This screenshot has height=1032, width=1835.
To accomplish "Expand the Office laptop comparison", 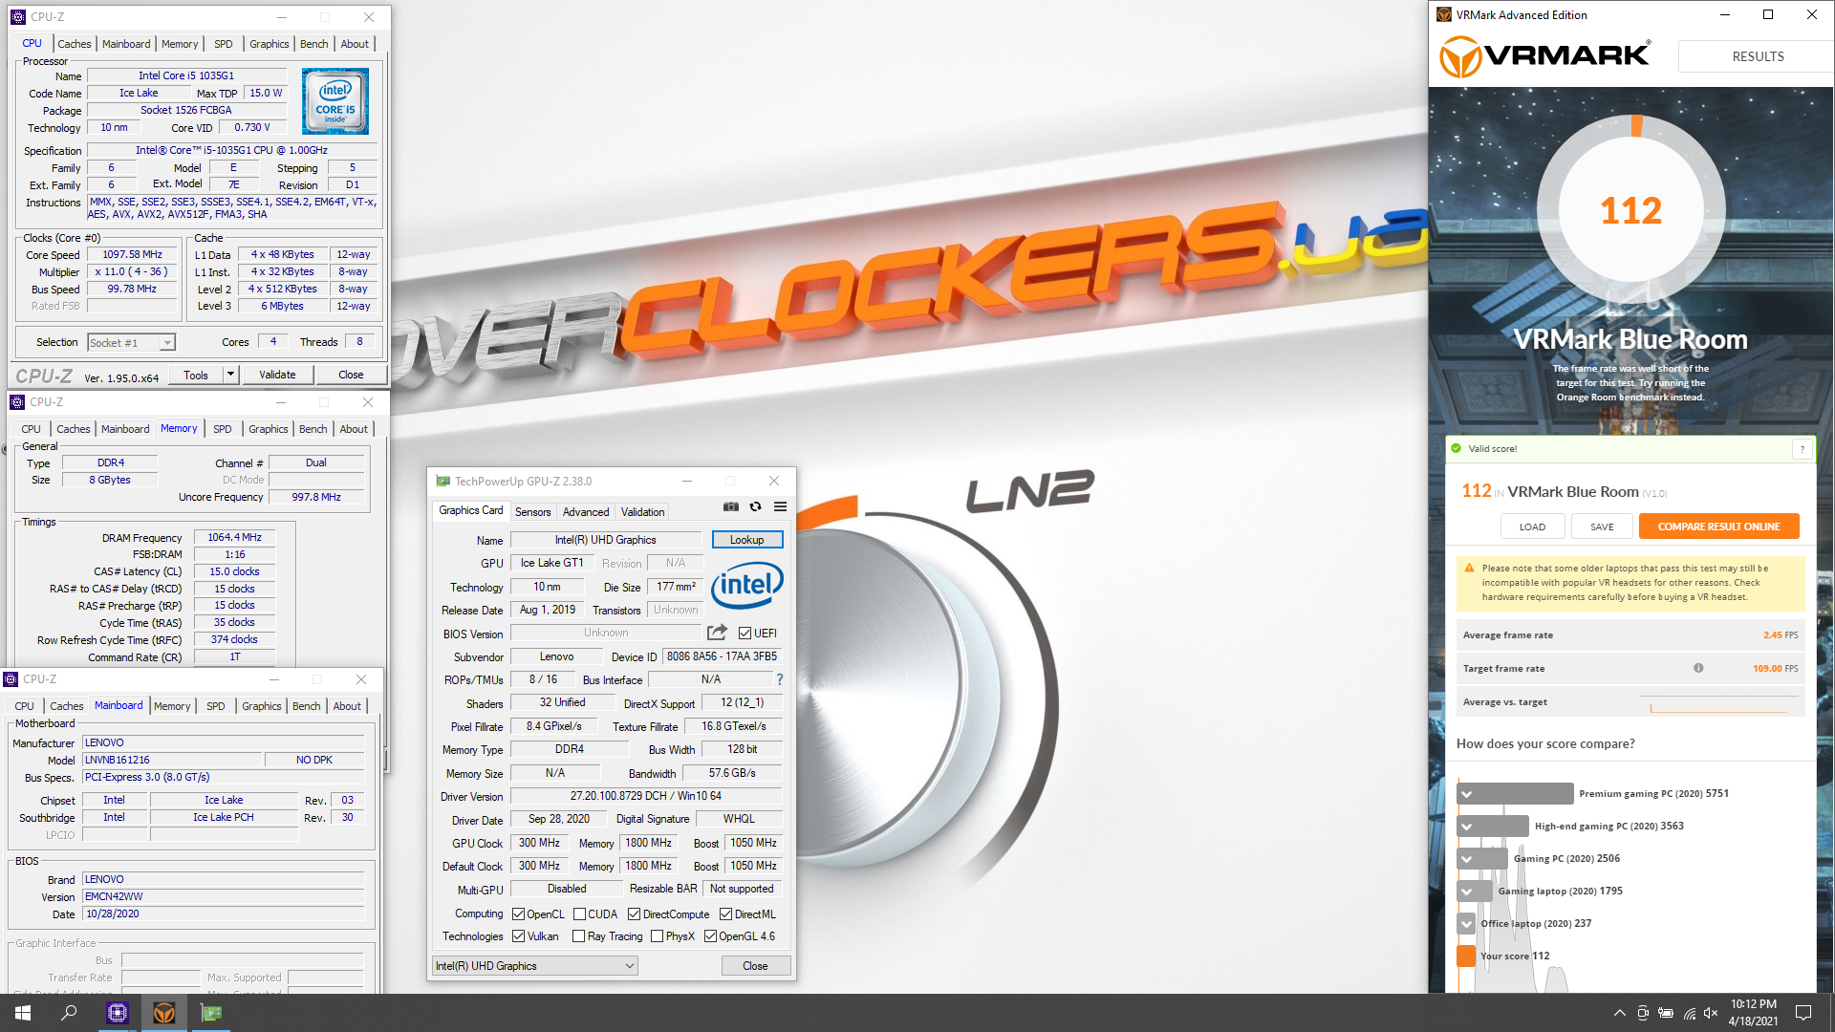I will point(1467,923).
